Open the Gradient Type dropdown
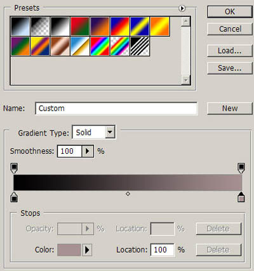This screenshot has width=254, height=271. [x=110, y=132]
